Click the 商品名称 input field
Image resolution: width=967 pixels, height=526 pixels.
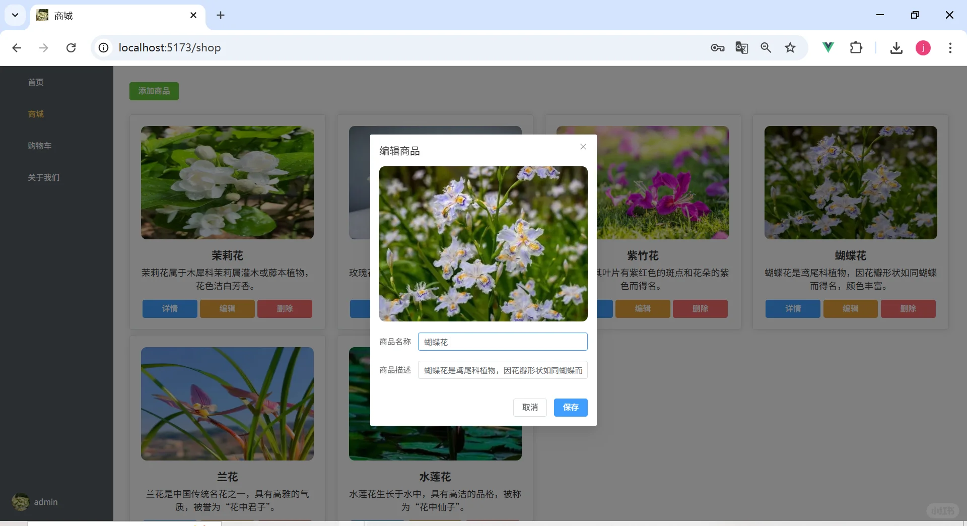[502, 342]
